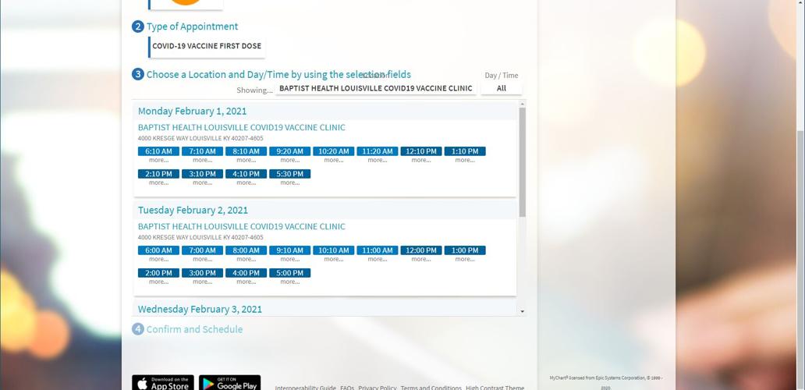Image resolution: width=805 pixels, height=390 pixels.
Task: Choose the Monday 2:10 PM slot
Action: 158,174
